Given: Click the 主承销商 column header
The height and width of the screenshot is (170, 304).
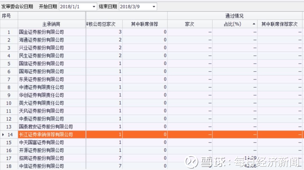Looking at the screenshot, I should point(52,24).
